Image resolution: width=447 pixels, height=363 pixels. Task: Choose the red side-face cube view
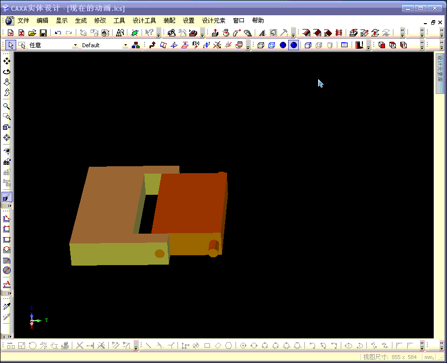pos(403,45)
